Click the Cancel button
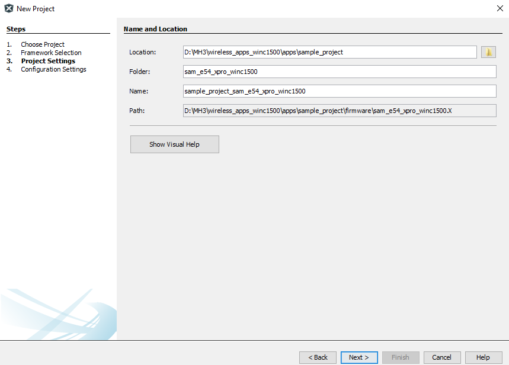This screenshot has height=365, width=509. tap(441, 357)
